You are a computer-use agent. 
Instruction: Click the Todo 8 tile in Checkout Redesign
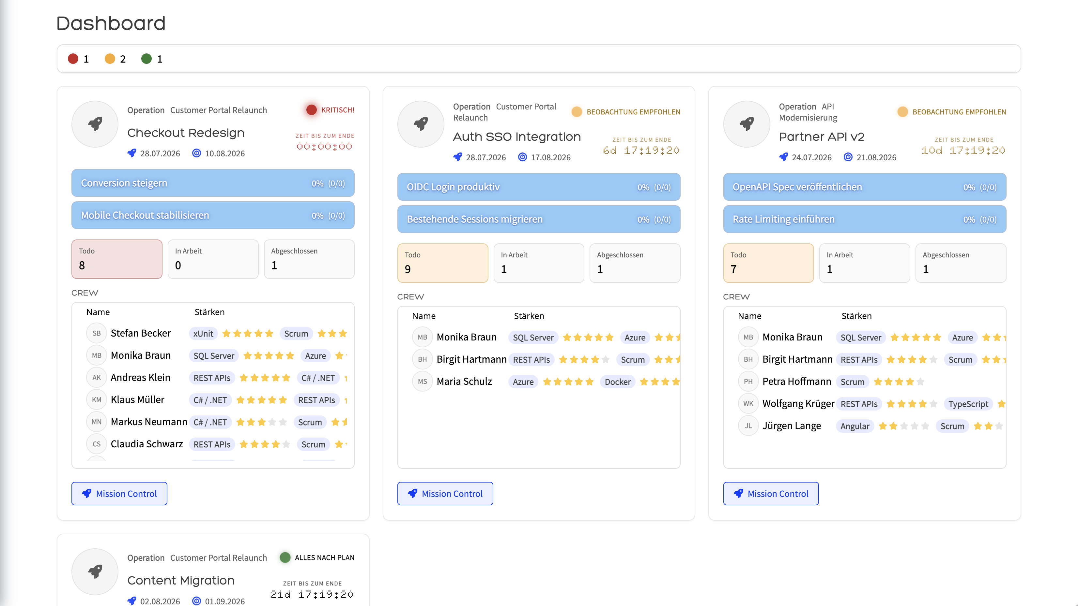(x=117, y=259)
